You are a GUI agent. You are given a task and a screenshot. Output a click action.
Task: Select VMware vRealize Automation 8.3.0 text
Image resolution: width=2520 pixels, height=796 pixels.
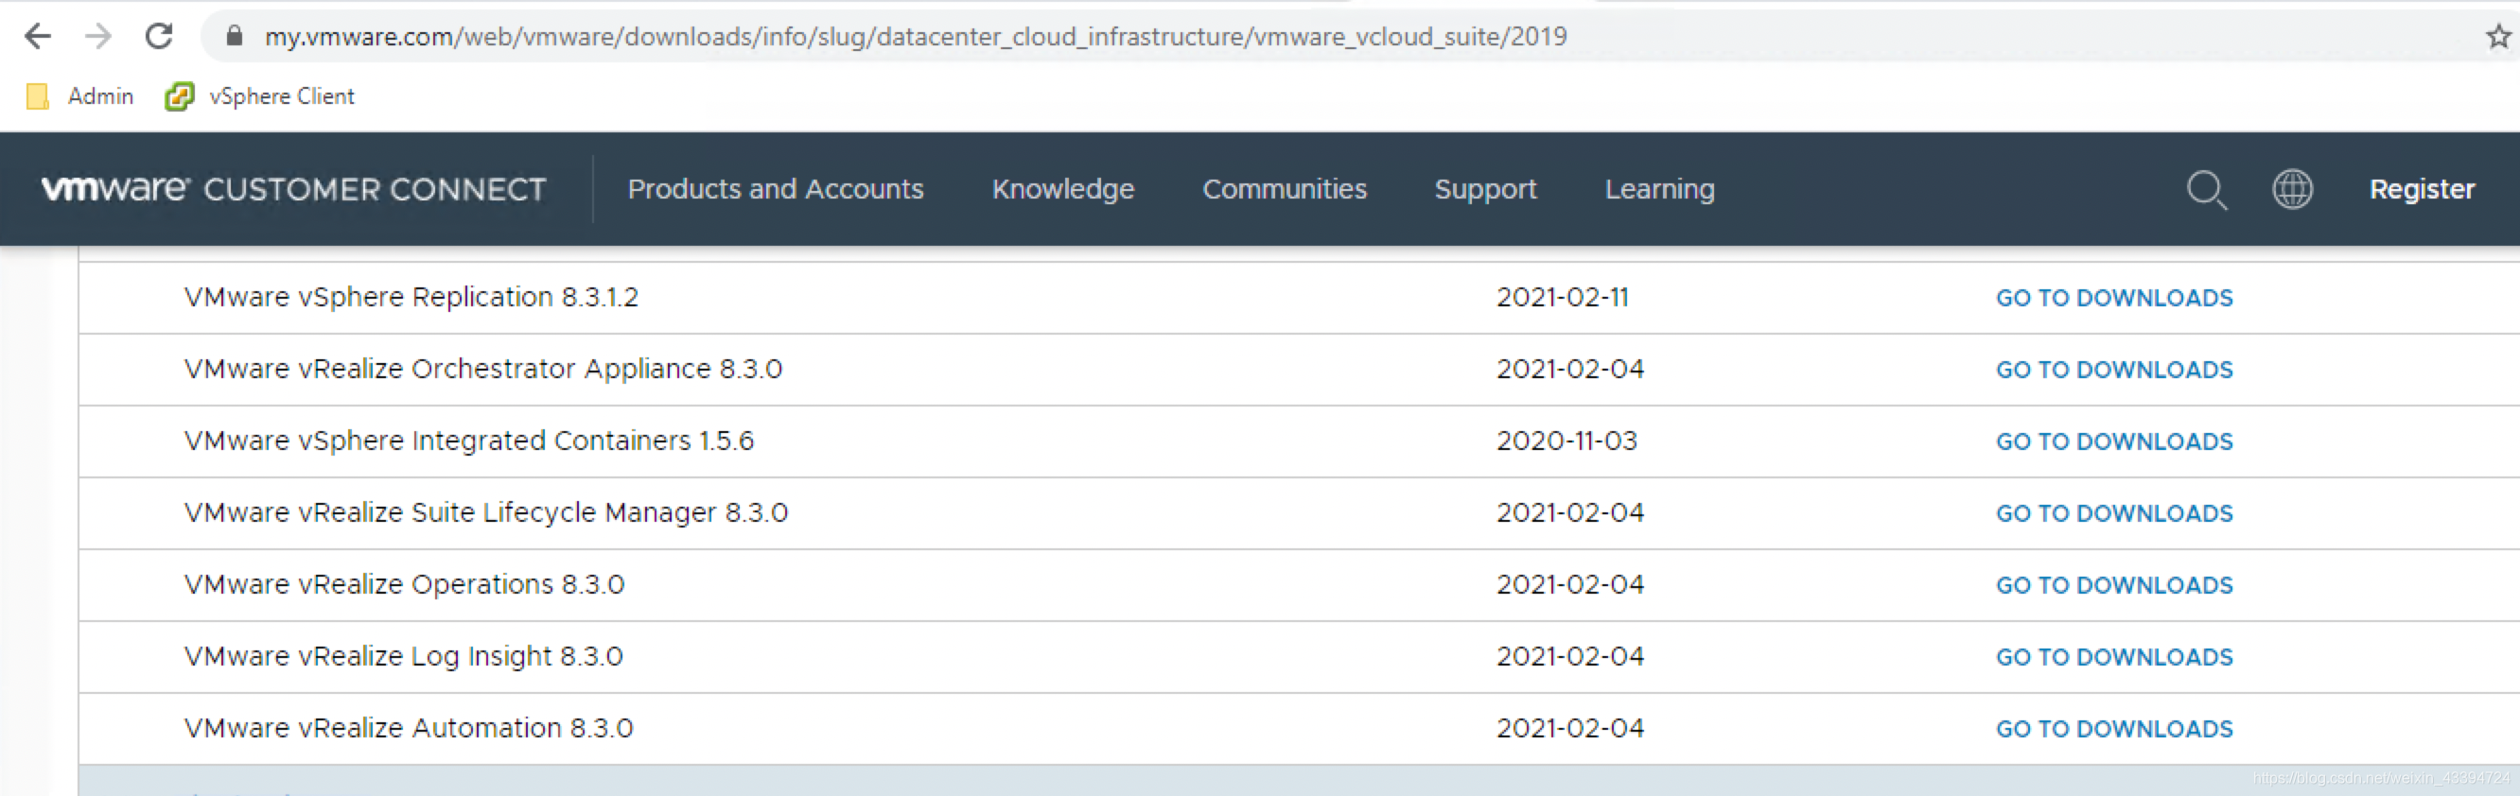(409, 729)
